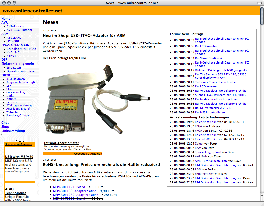Open Reichelt-Wishlist edit from 19:40
264x206 pixels.
(x=206, y=122)
